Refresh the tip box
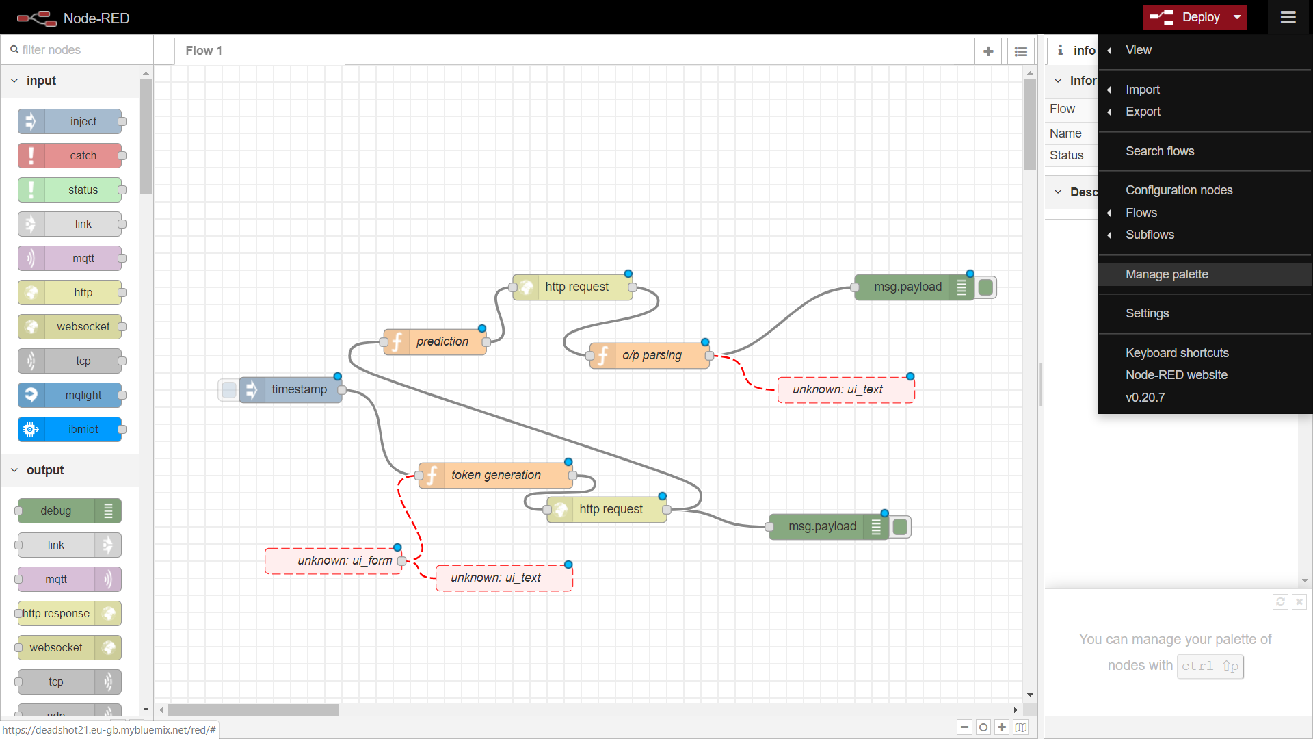 click(1281, 601)
